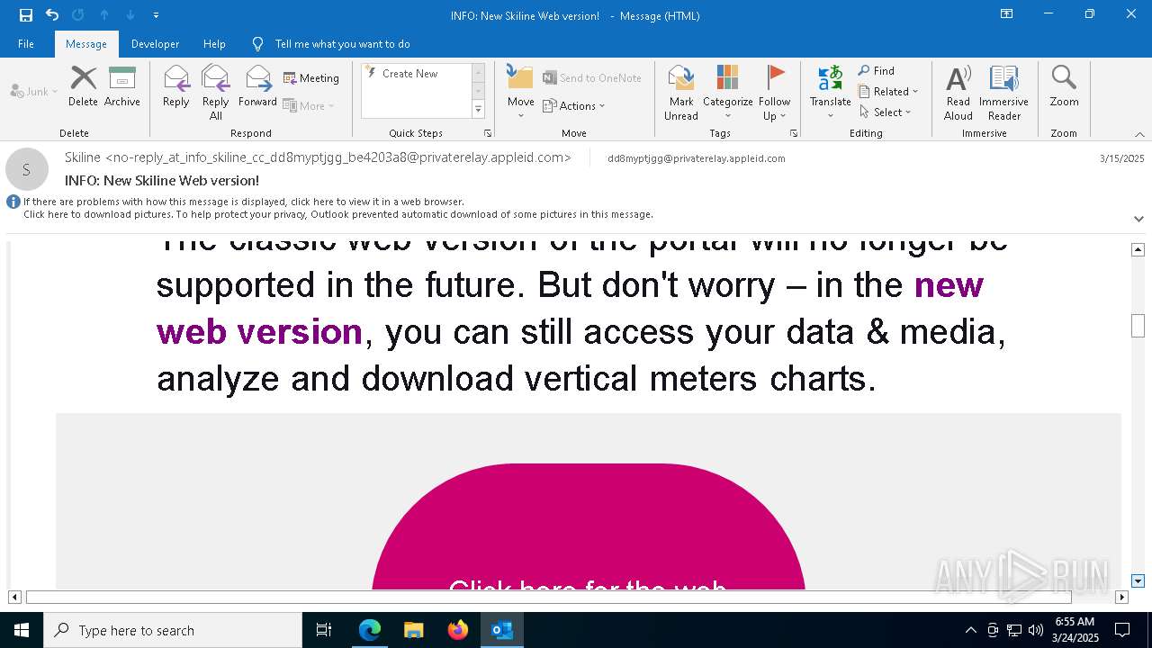Forward this email
The width and height of the screenshot is (1152, 648).
tap(257, 86)
